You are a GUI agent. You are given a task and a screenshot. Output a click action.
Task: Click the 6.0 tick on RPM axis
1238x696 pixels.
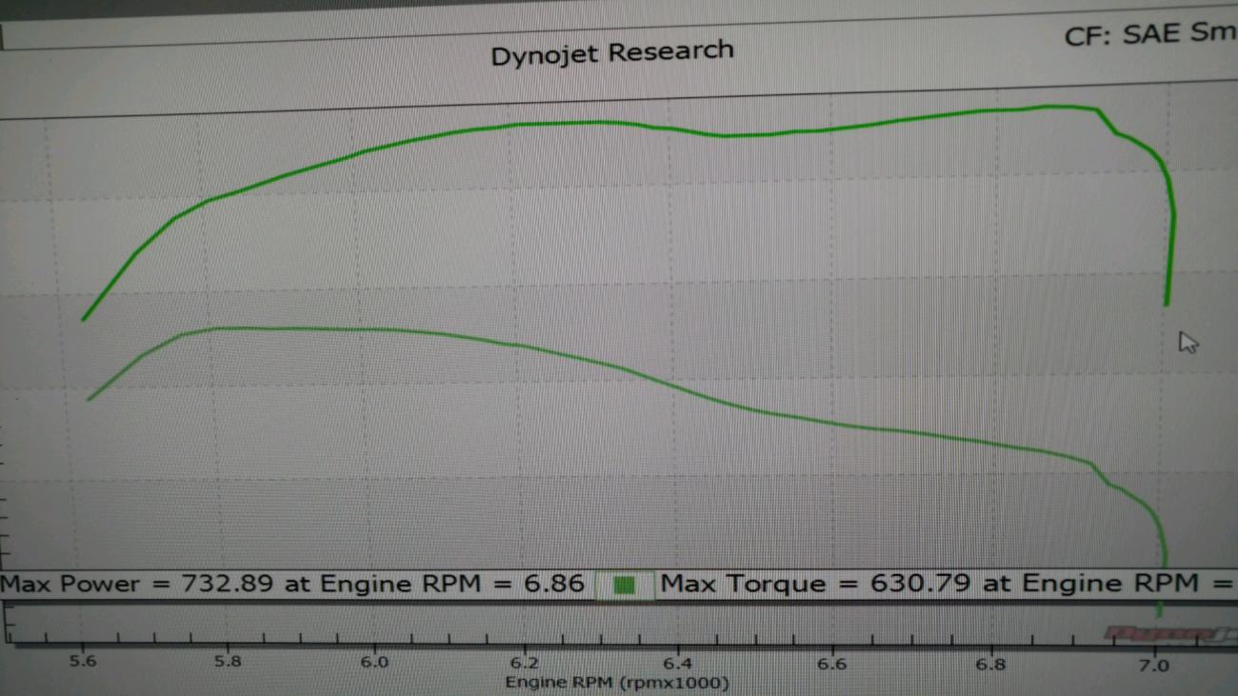click(374, 662)
